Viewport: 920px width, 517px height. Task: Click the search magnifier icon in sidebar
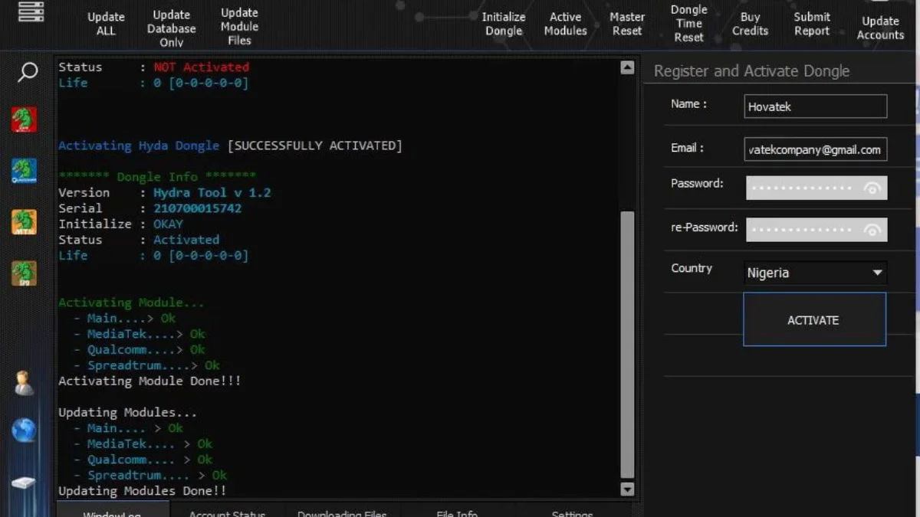tap(28, 73)
